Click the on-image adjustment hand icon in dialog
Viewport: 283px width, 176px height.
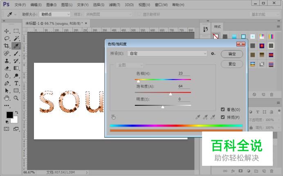[x=113, y=117]
